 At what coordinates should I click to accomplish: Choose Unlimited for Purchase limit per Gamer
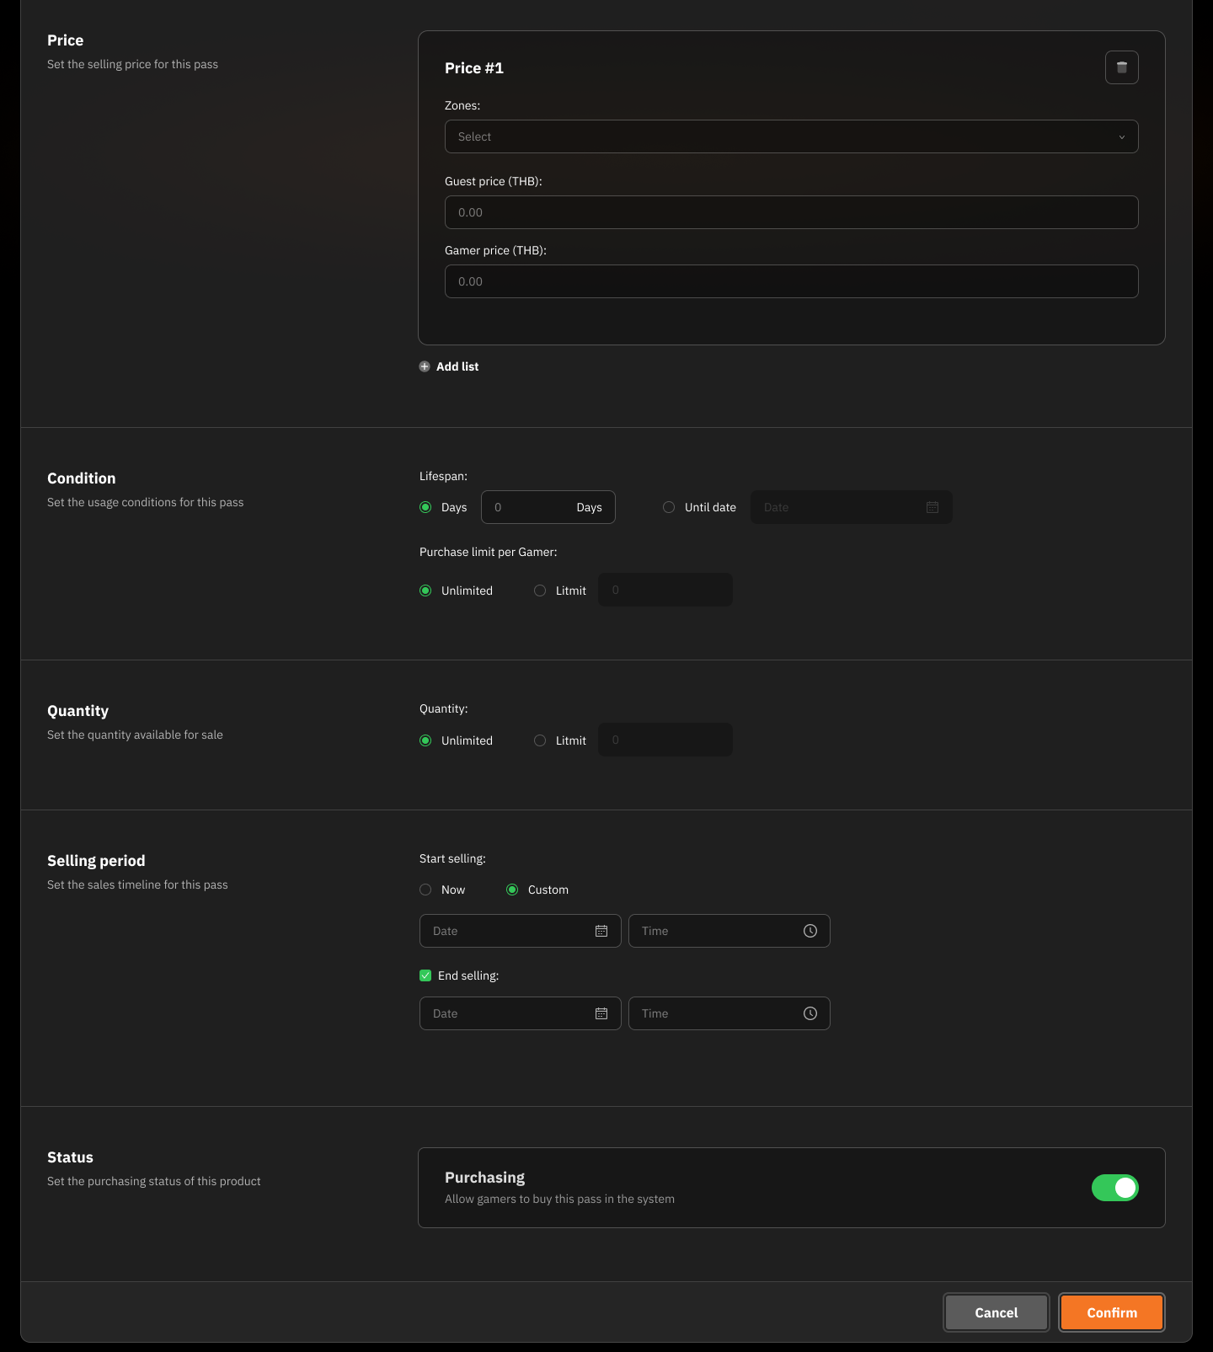click(425, 590)
